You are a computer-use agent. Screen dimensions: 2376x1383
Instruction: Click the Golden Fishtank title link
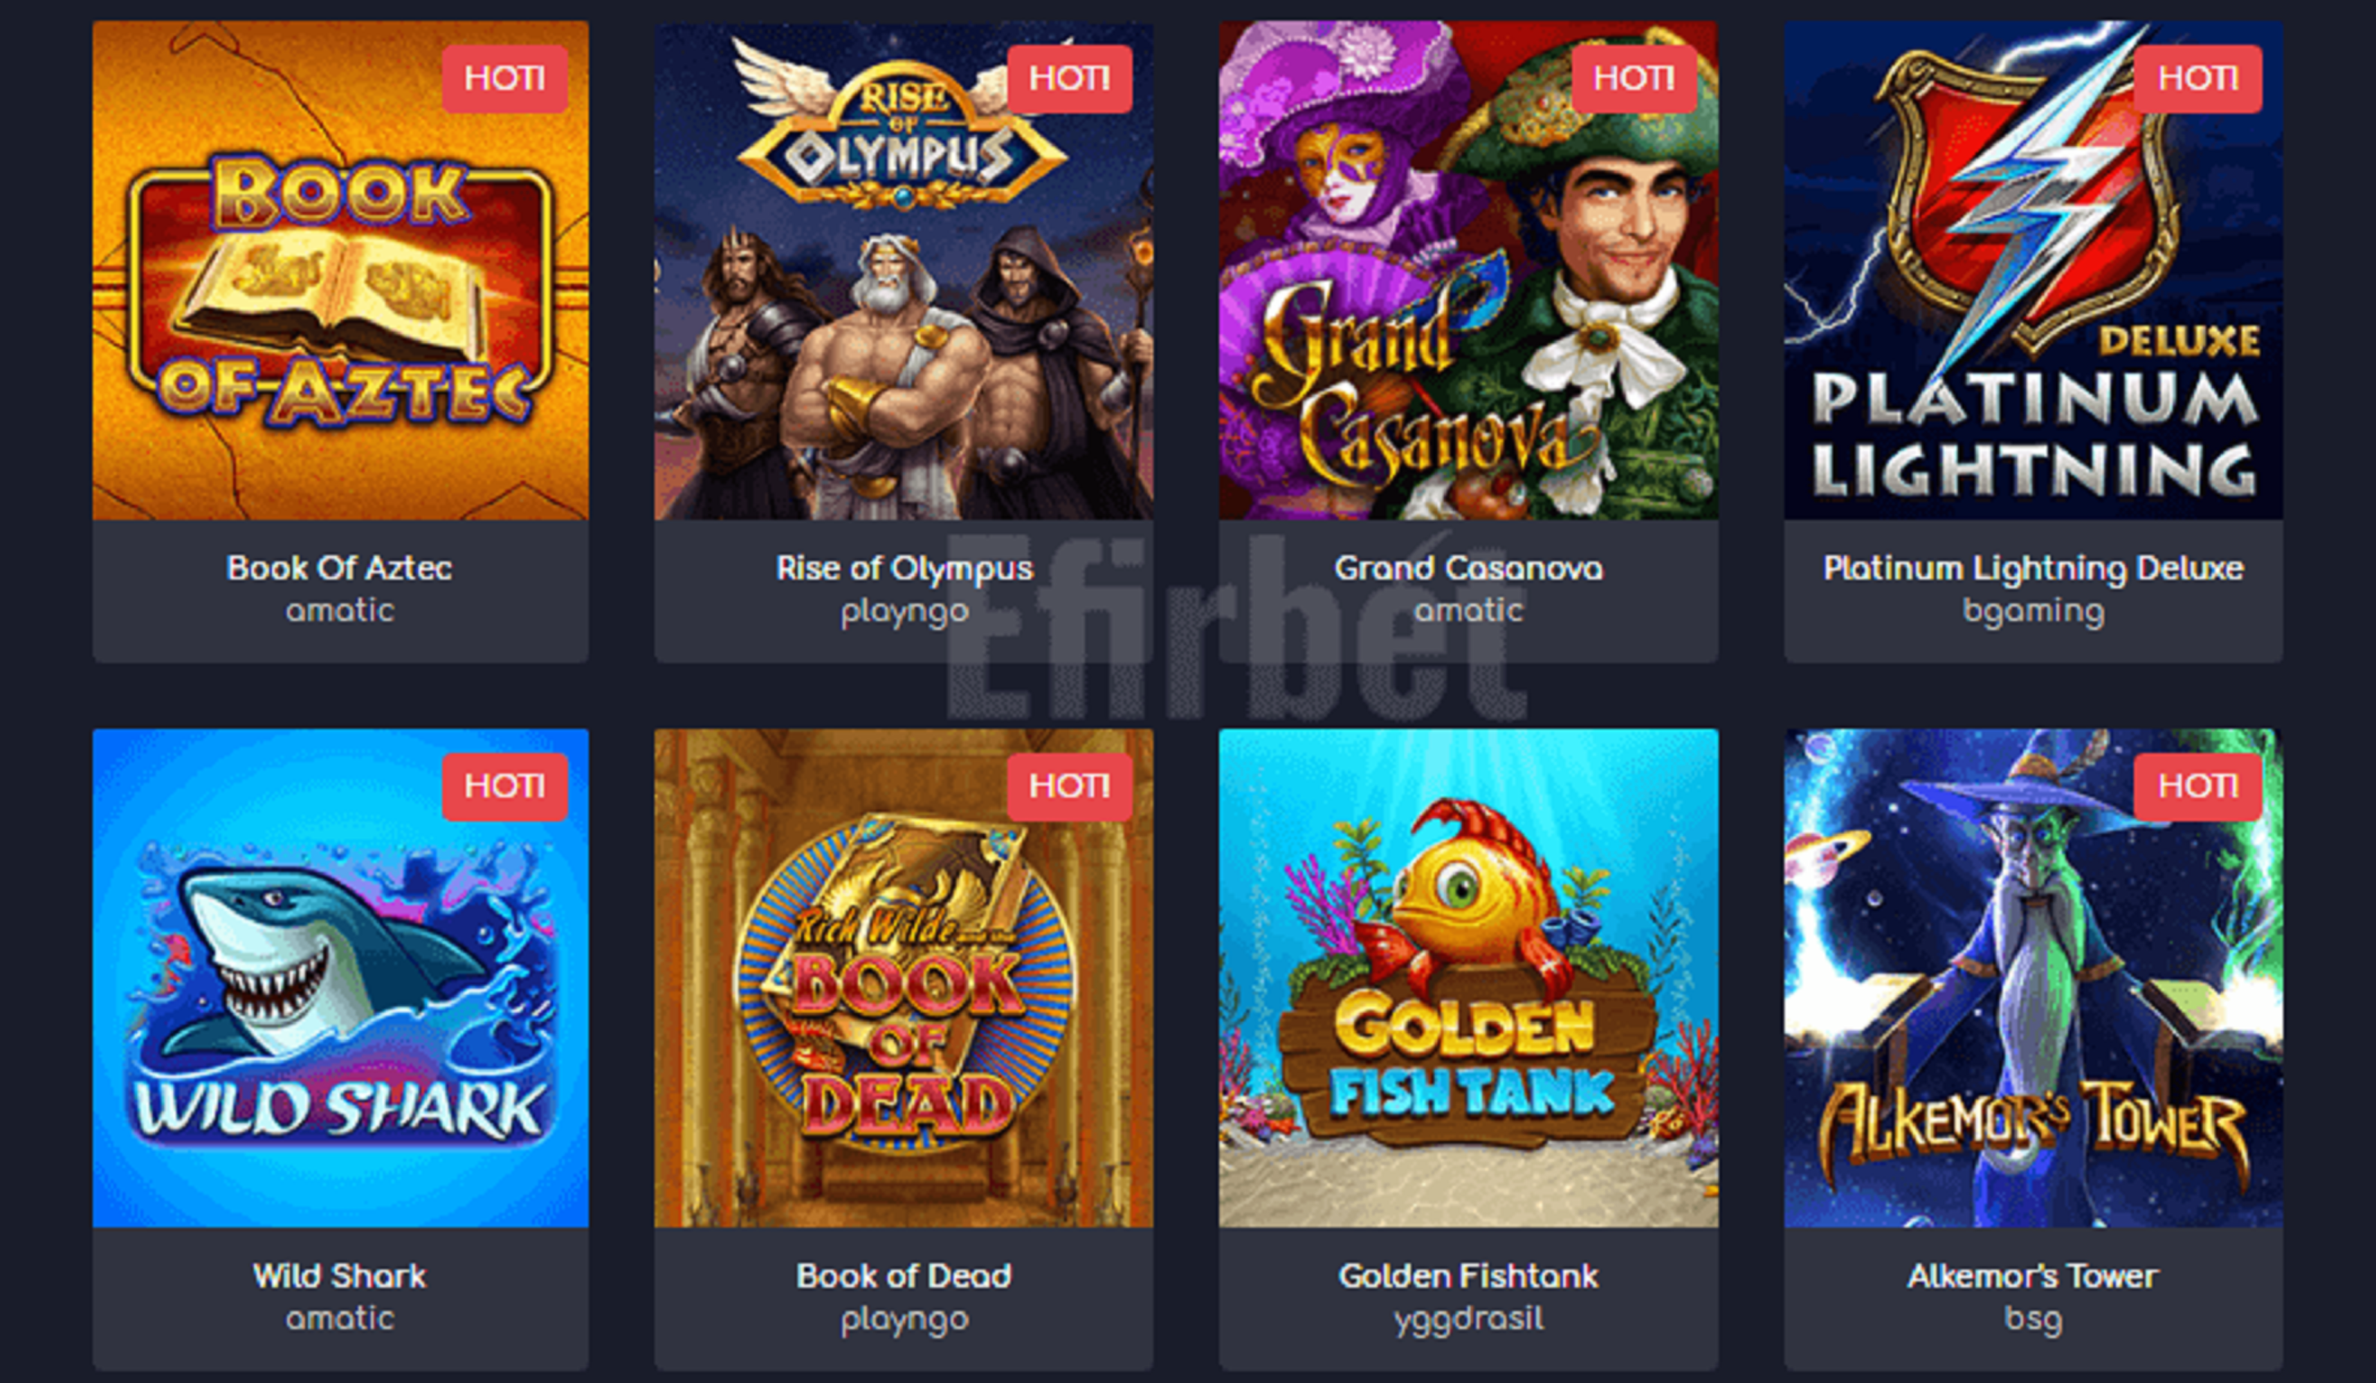coord(1468,1276)
